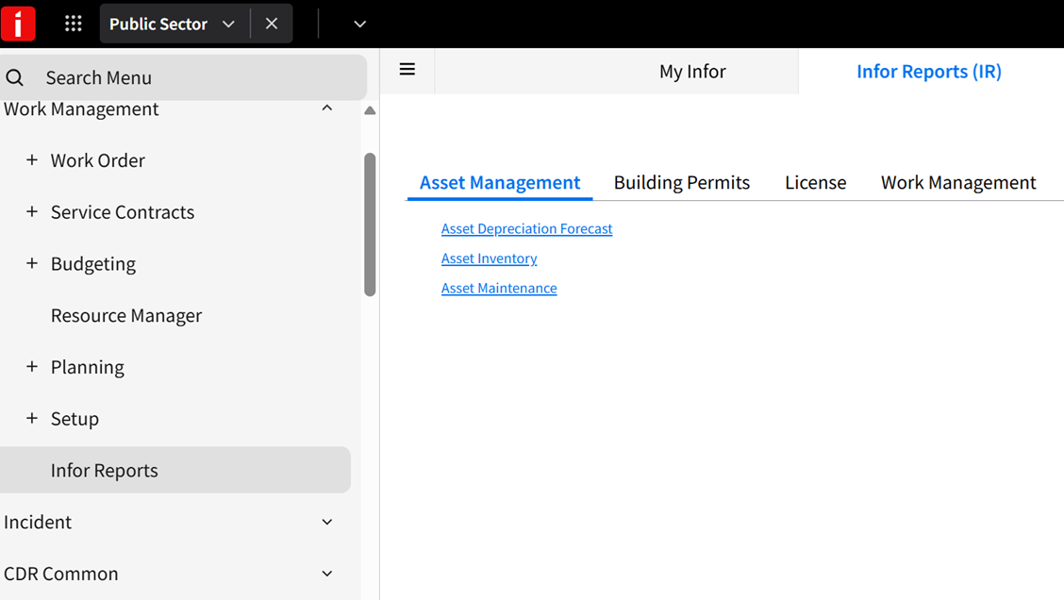Open the Asset Maintenance report
This screenshot has height=600, width=1064.
coord(499,288)
